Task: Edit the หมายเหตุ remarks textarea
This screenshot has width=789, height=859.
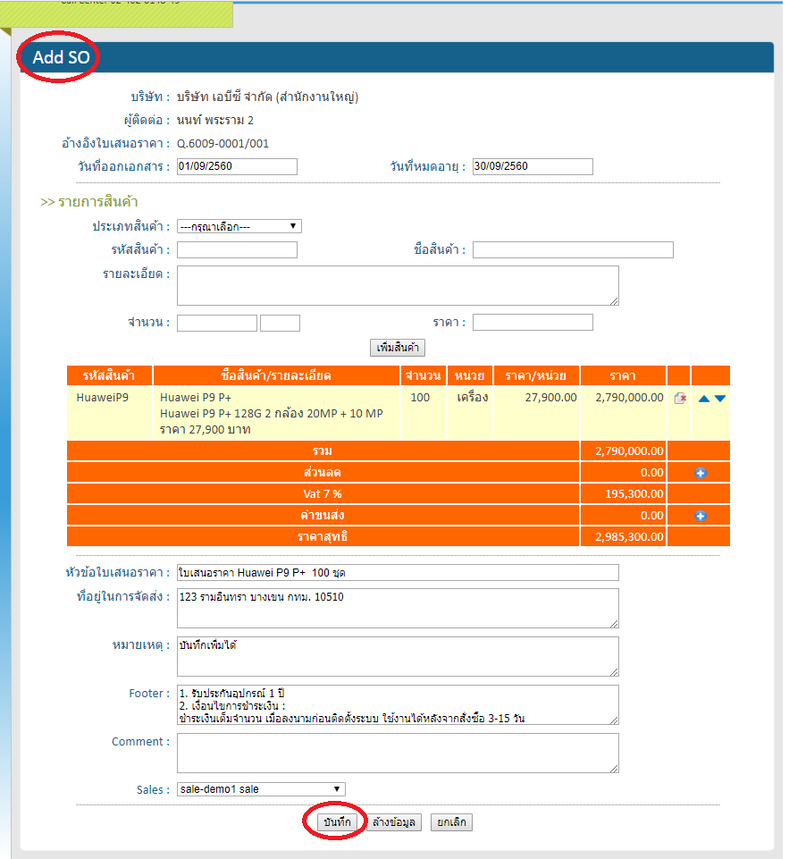Action: tap(398, 656)
